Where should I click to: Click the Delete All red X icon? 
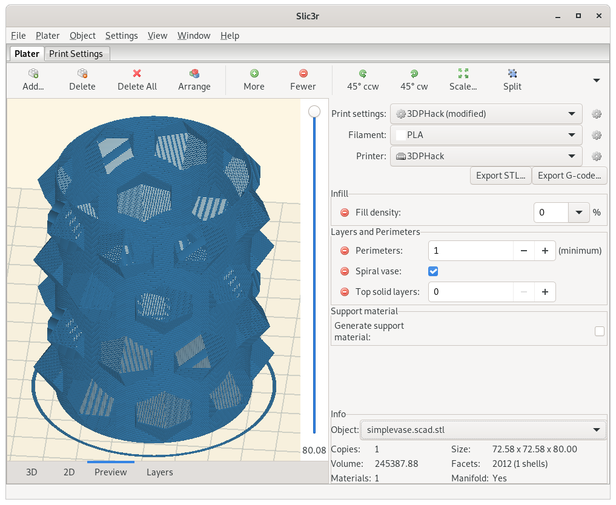tap(137, 73)
